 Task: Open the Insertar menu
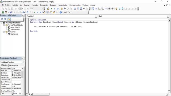[27, 5]
